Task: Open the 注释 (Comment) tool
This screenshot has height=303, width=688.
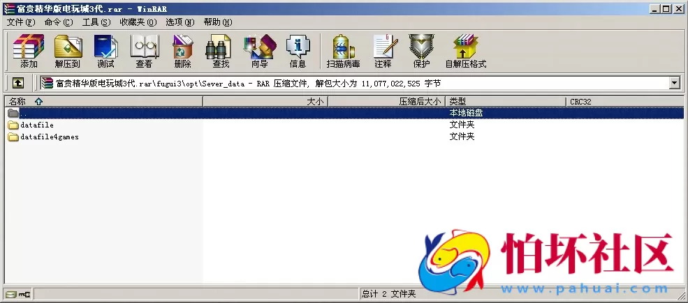Action: tap(383, 52)
